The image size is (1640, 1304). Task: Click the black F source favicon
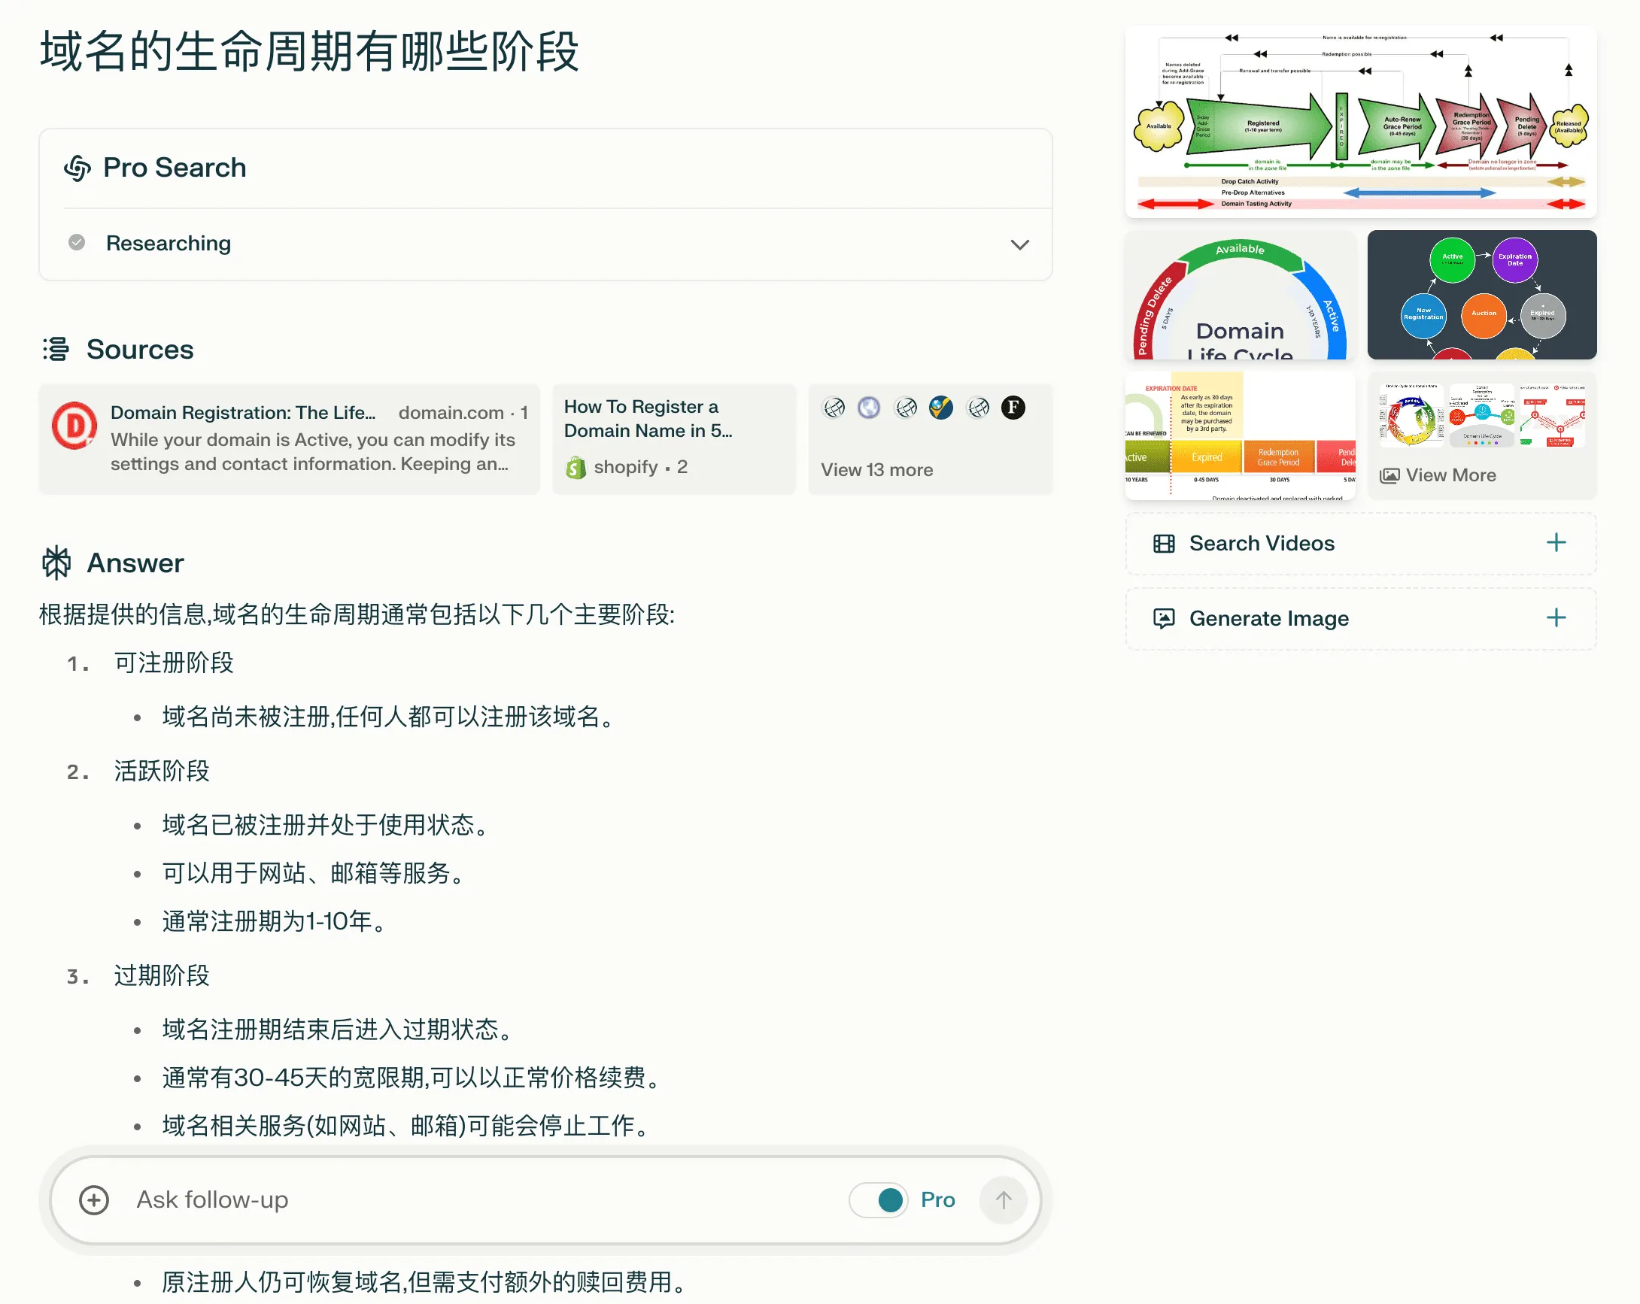coord(1013,408)
